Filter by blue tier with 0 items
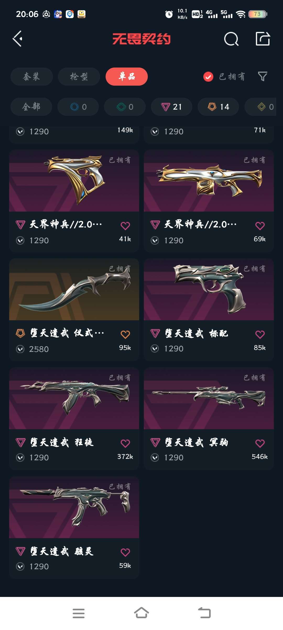Viewport: 283px width, 630px height. point(78,107)
